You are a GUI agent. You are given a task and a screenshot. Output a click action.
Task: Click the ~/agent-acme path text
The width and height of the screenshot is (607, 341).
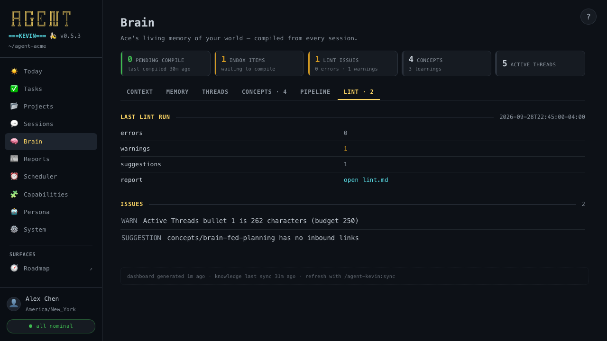coord(28,46)
